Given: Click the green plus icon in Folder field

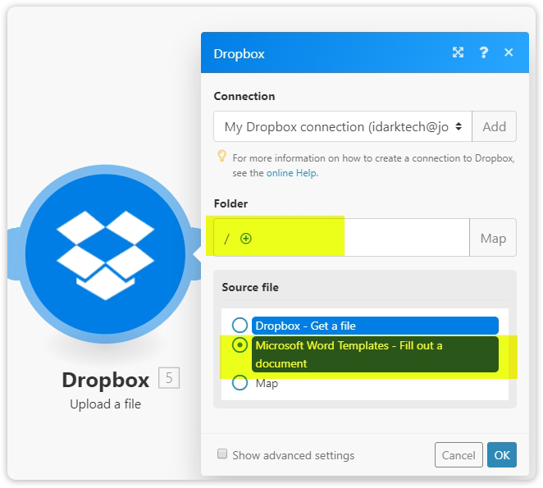Looking at the screenshot, I should coord(246,239).
